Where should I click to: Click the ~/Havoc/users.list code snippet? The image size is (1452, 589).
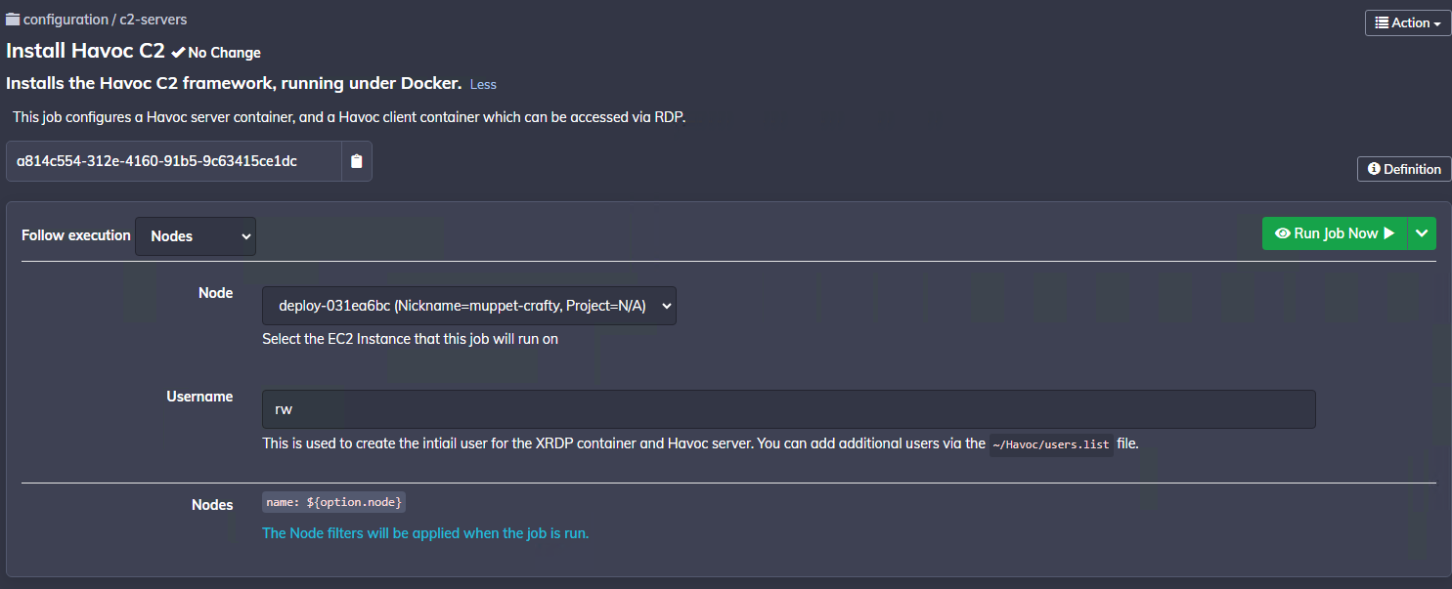pos(1051,444)
